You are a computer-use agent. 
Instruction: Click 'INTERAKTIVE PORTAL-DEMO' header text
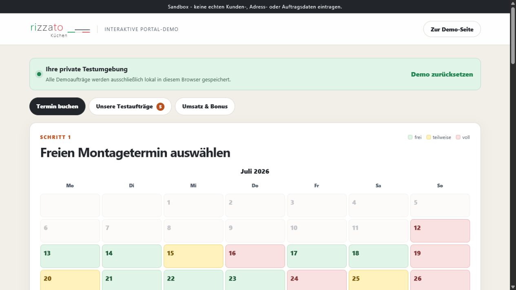(x=141, y=29)
